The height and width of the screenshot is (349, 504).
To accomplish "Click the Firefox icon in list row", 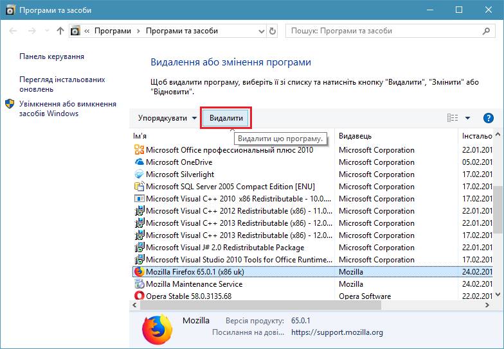I will click(139, 272).
